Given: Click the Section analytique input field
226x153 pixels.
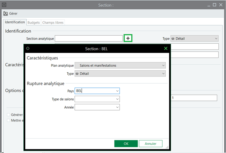Looking at the screenshot, I should click(x=89, y=39).
